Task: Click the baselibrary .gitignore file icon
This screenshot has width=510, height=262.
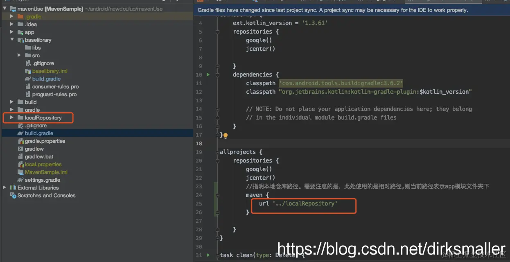Action: click(x=28, y=63)
